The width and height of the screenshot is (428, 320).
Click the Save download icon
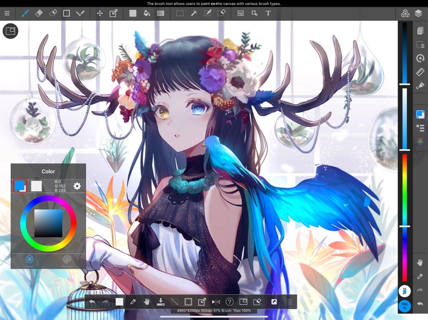[x=160, y=302]
